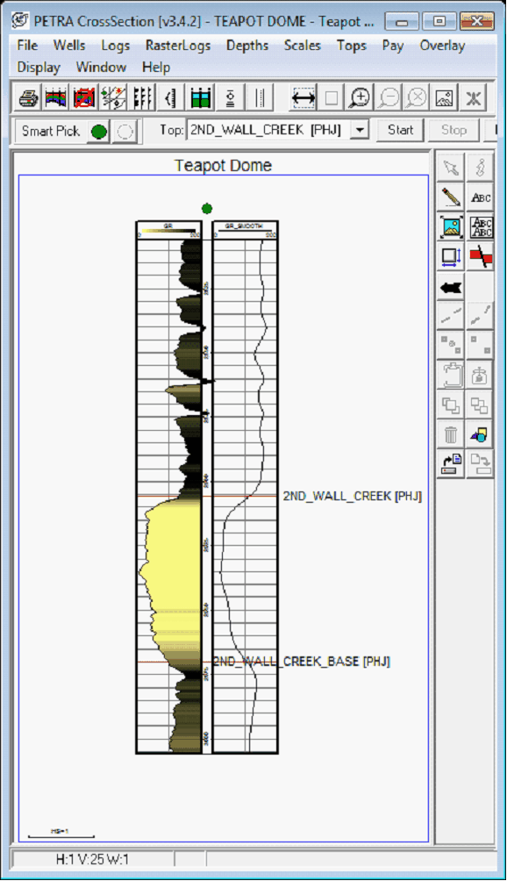Select the zoom in magnifier tool
The width and height of the screenshot is (507, 881).
tap(359, 98)
